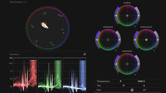Select the Temperature value field 5000.0
This screenshot has width=166, height=93.
coord(141,81)
